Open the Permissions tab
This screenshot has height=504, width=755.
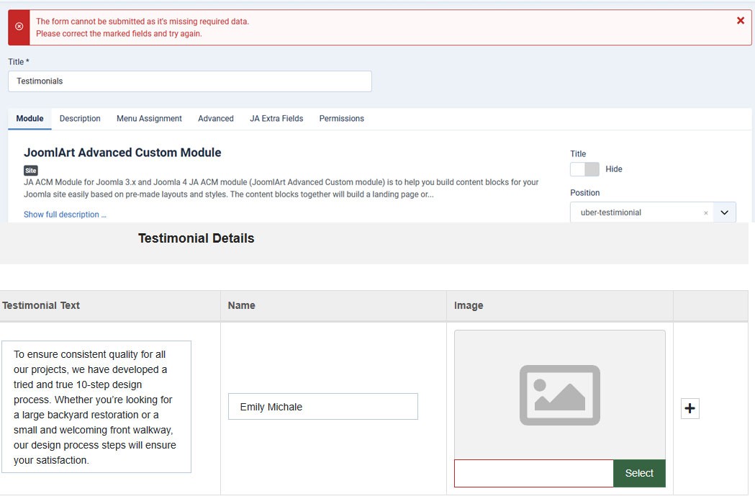(341, 119)
